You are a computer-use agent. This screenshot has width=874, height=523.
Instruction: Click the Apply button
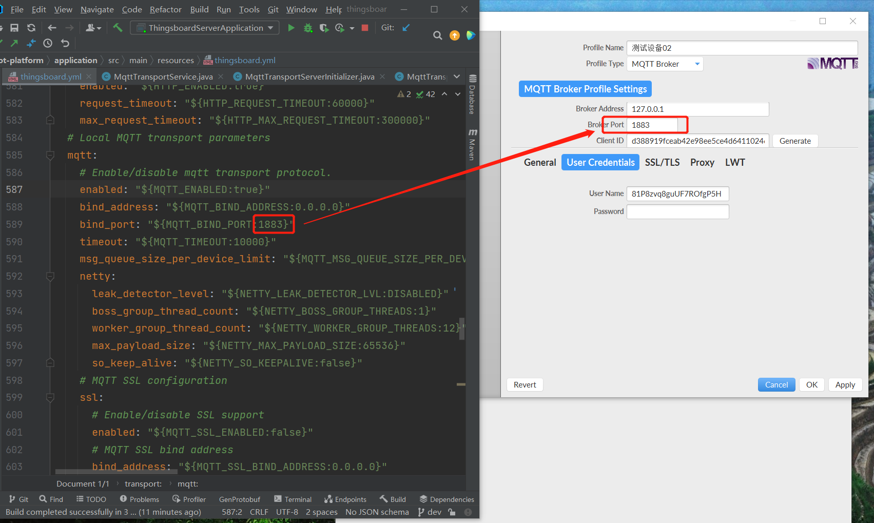(x=845, y=384)
